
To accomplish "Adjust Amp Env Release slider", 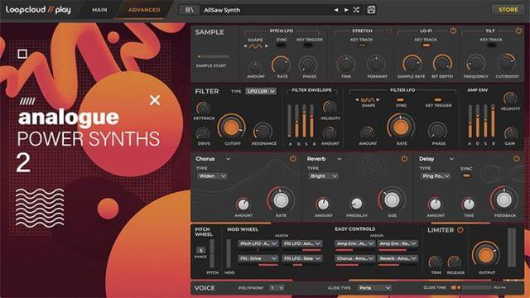I will pyautogui.click(x=494, y=121).
